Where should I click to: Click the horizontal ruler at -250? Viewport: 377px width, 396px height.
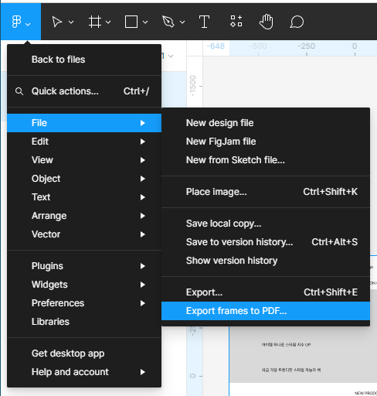click(306, 46)
